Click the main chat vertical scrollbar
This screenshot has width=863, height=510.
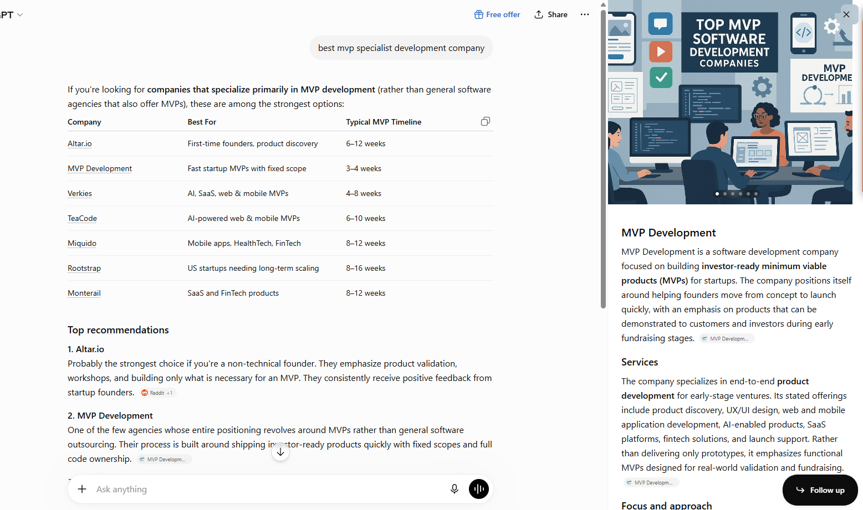point(603,159)
